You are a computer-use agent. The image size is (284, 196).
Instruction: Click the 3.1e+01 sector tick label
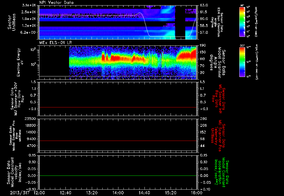pyautogui.click(x=29, y=5)
